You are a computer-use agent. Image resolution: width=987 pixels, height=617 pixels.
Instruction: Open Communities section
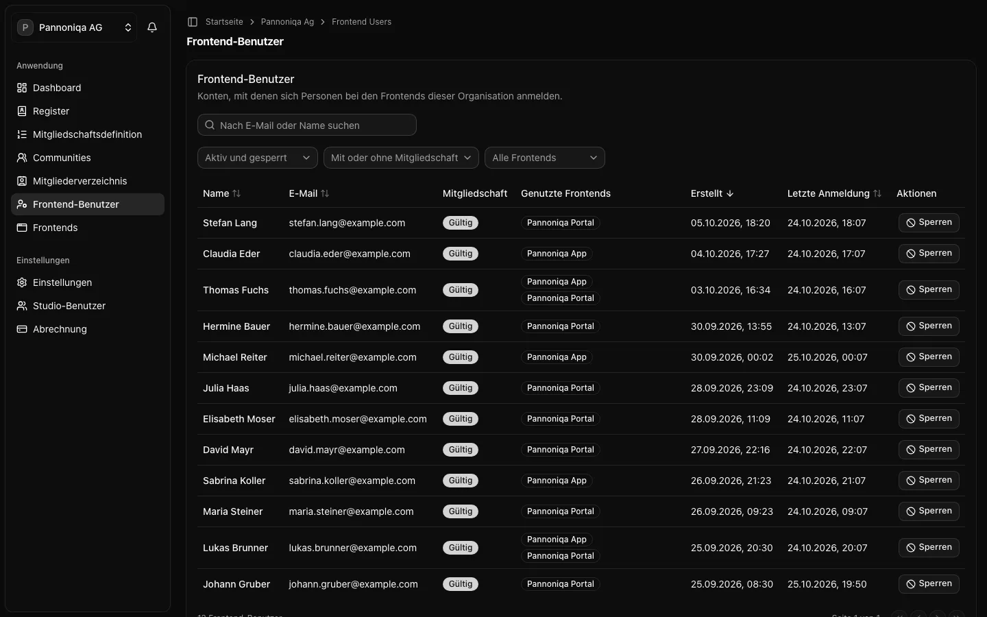[x=88, y=158]
